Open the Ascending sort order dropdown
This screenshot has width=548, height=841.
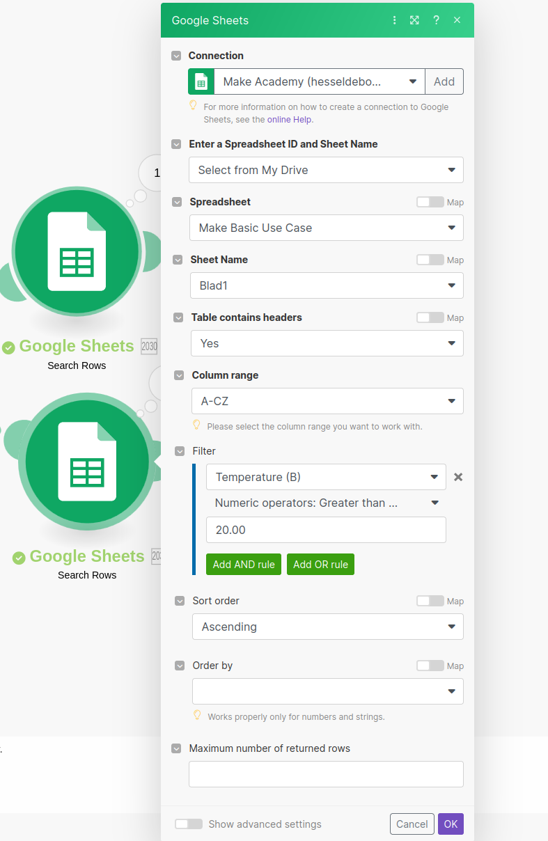point(328,627)
